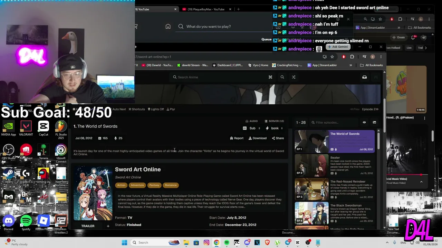The image size is (442, 248).
Task: Open Roblox Player desktop shortcut
Action: coord(44,222)
